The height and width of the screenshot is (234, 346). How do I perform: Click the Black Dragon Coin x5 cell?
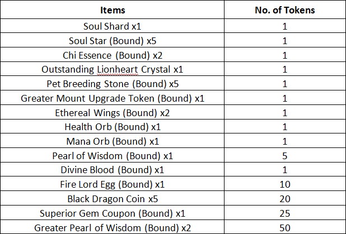pyautogui.click(x=113, y=199)
